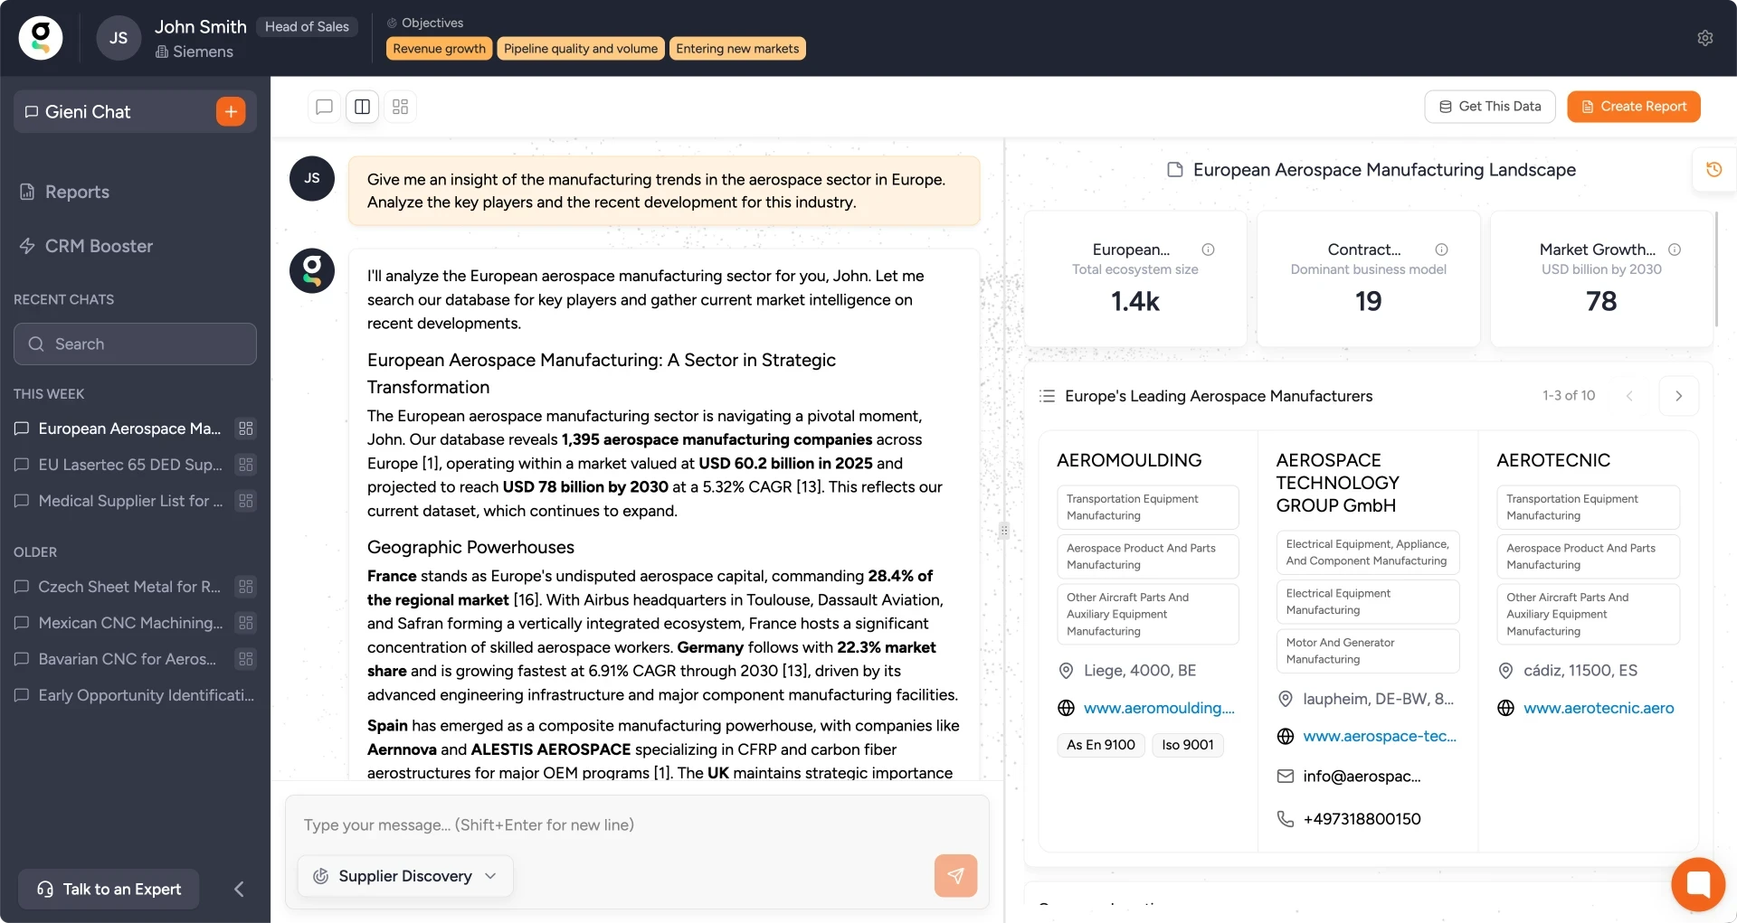
Task: Click the recent chats Search field
Action: click(x=136, y=344)
